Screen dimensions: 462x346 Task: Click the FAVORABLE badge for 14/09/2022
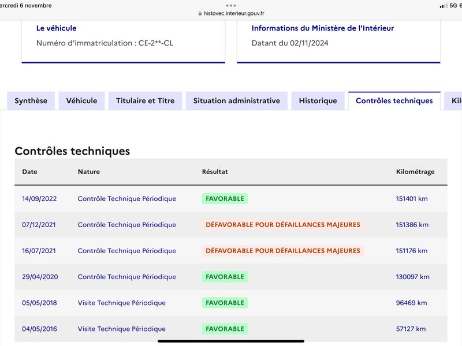225,198
